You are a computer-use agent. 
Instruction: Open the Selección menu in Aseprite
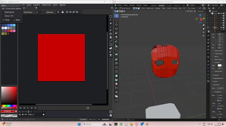(46, 5)
